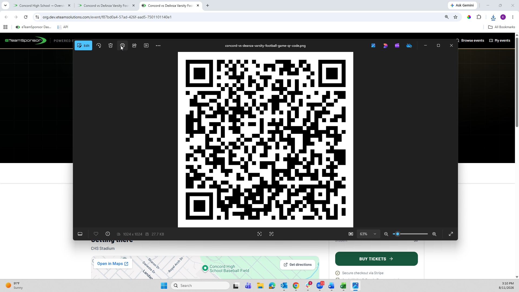Screen dimensions: 519x292
Task: Open the All Bookmarks folder
Action: pyautogui.click(x=501, y=27)
